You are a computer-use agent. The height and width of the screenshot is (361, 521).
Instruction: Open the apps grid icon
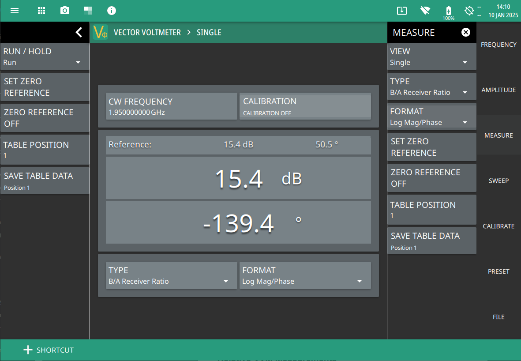41,11
